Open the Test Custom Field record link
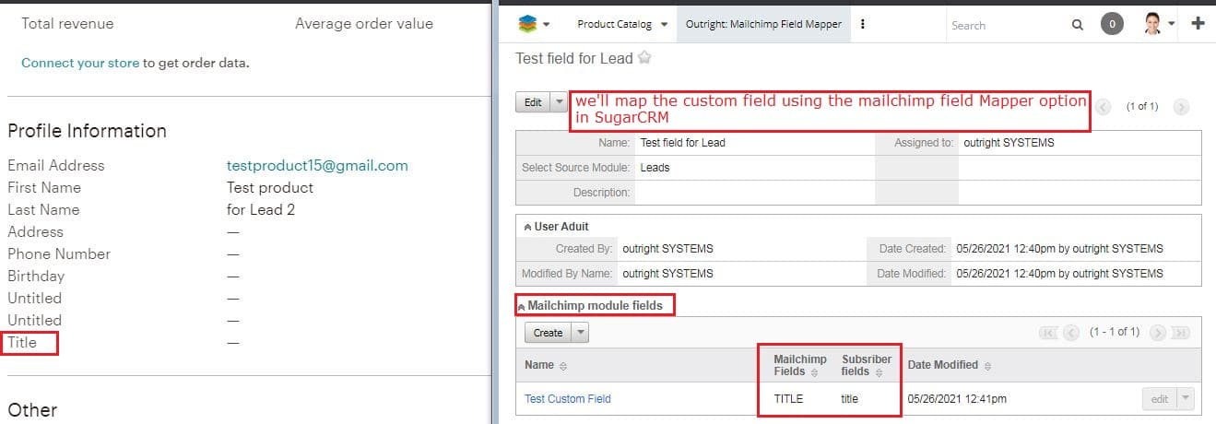 pyautogui.click(x=568, y=399)
